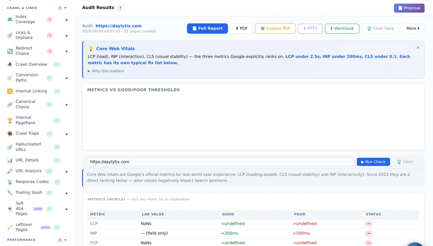Image resolution: width=433 pixels, height=246 pixels.
Task: Click the INP metric name in the table
Action: (94, 233)
